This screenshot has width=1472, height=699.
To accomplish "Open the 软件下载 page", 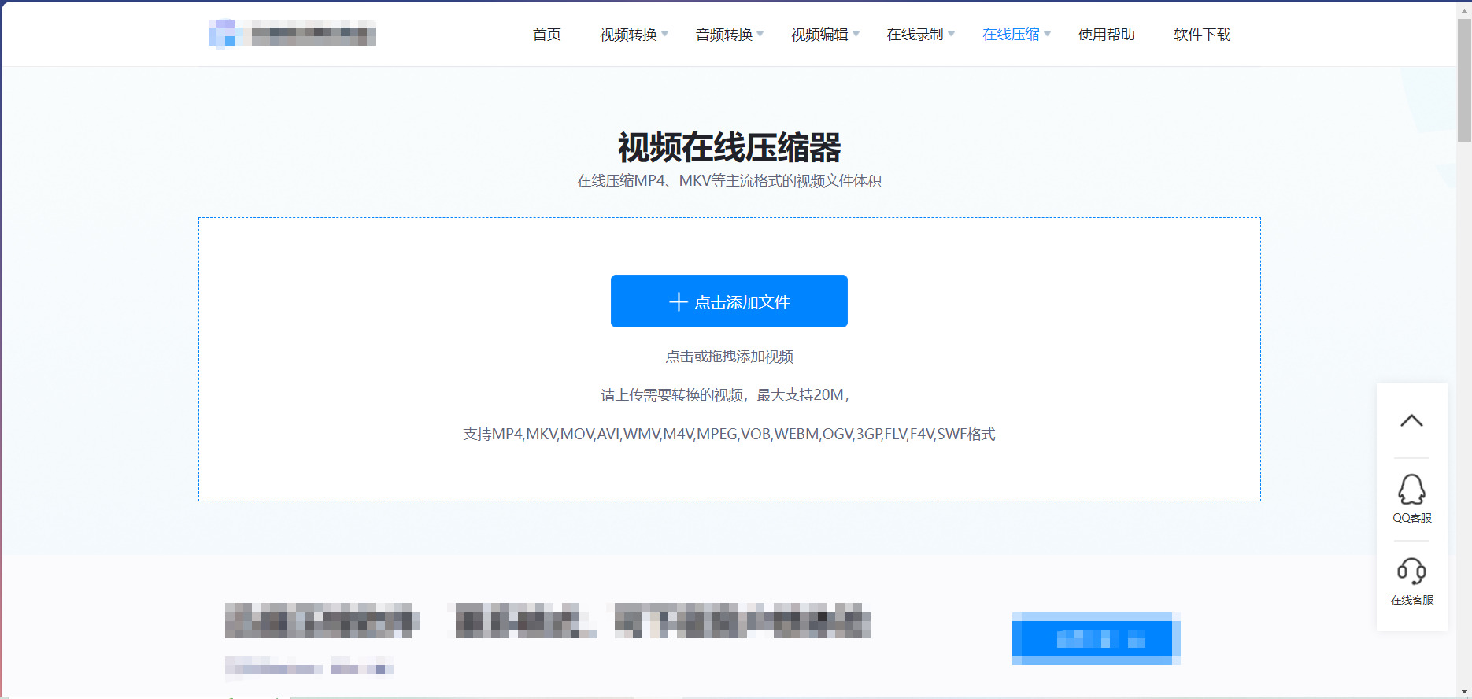I will coord(1202,35).
